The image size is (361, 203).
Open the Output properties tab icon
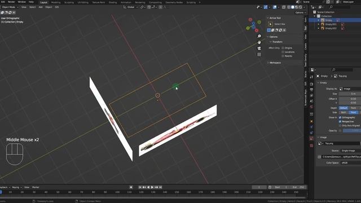coord(311,90)
